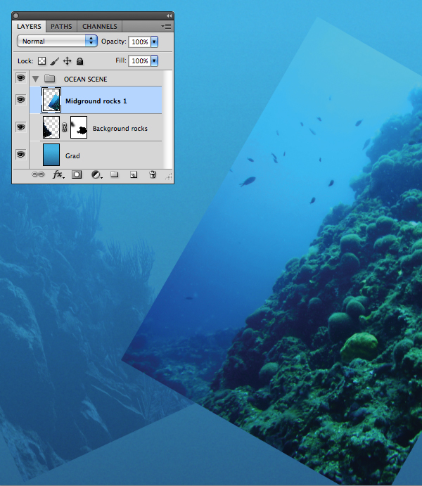Image resolution: width=422 pixels, height=486 pixels.
Task: Create a new group folder icon
Action: click(x=115, y=174)
